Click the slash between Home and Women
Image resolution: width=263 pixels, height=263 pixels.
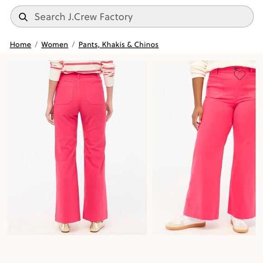coord(36,44)
